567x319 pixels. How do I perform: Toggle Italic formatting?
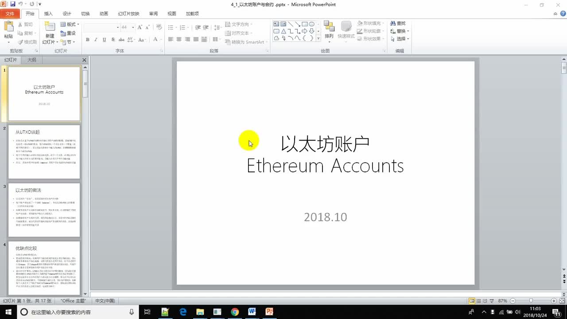(96, 39)
